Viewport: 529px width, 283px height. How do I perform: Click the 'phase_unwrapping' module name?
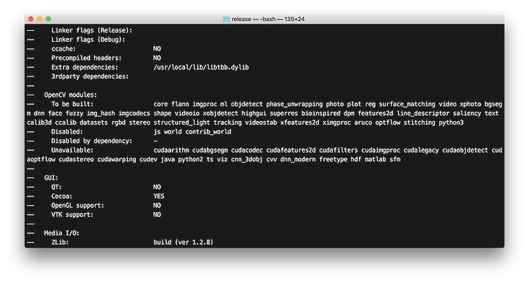point(294,104)
